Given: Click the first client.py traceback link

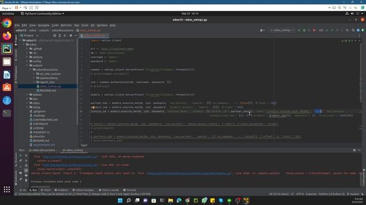Looking at the screenshot, I should [x=70, y=157].
